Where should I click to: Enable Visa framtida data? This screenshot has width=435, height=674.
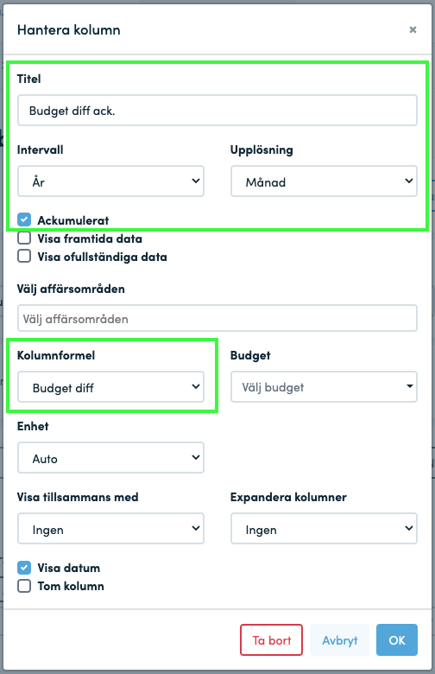tap(24, 238)
